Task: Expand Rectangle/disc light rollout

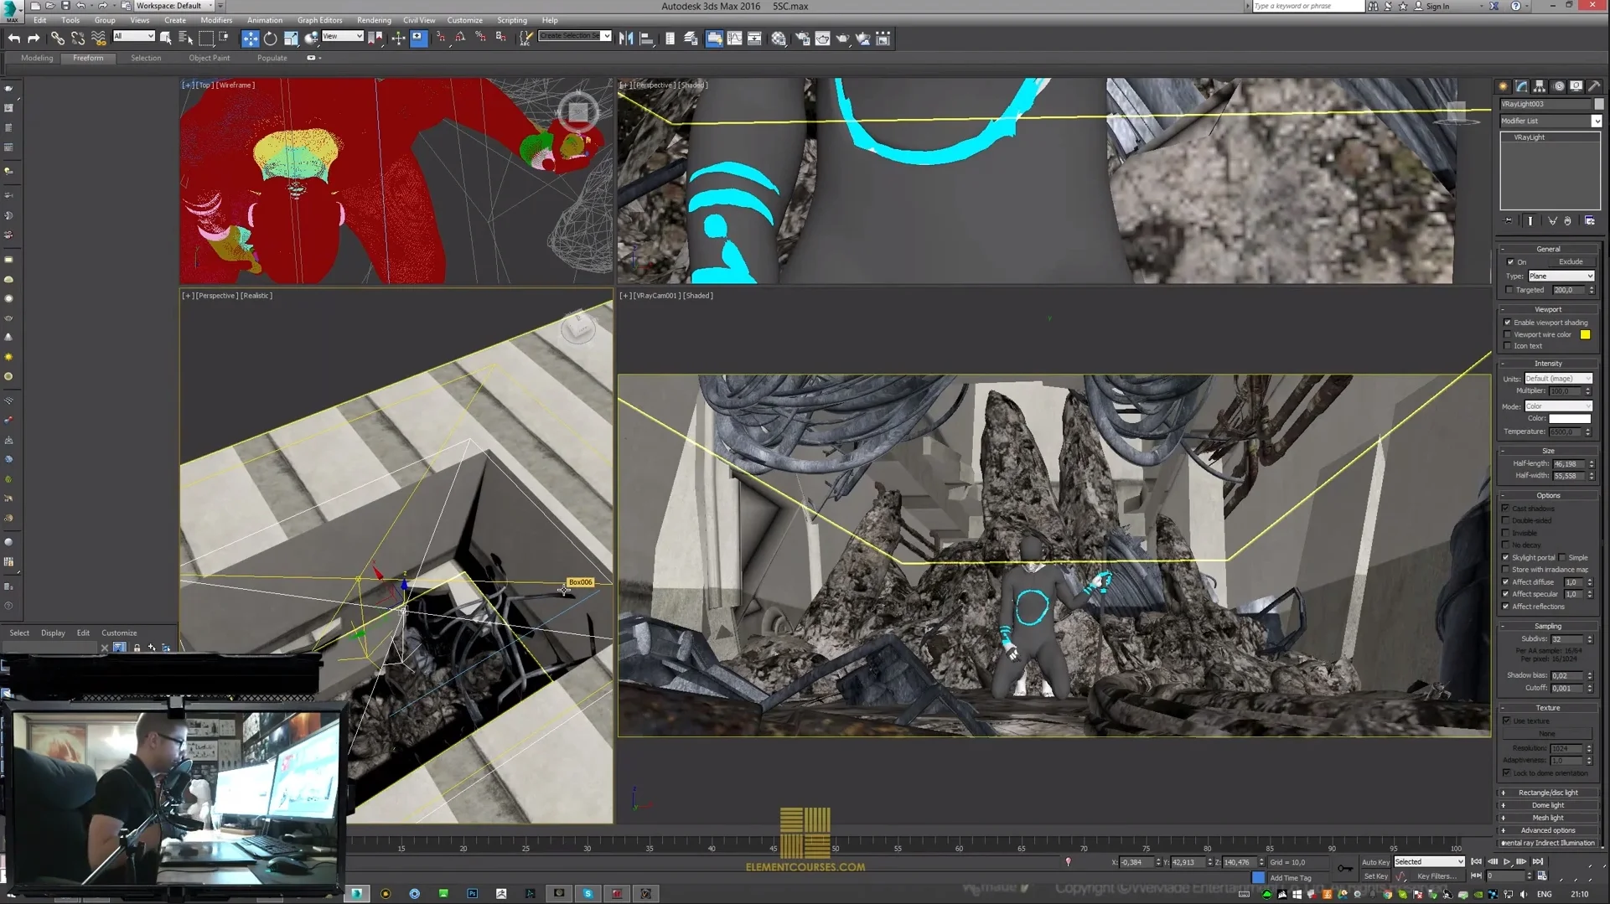Action: tap(1548, 793)
